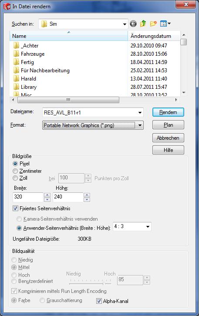The image size is (199, 316).
Task: Sort by the Änderungsdatum column header
Action: pyautogui.click(x=154, y=36)
